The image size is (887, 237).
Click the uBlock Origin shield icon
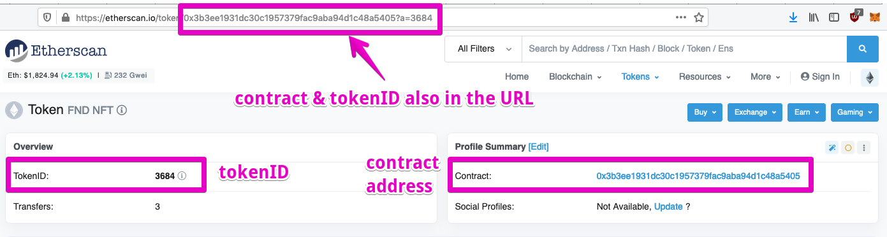855,17
